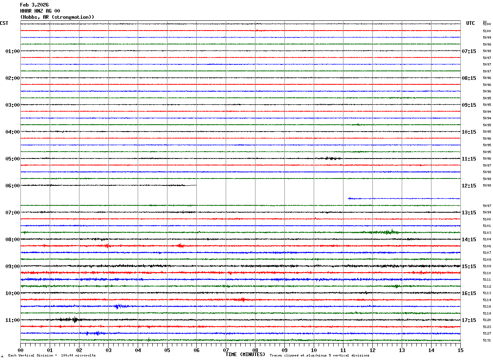Click the '11:00' CST time label

(x=13, y=320)
